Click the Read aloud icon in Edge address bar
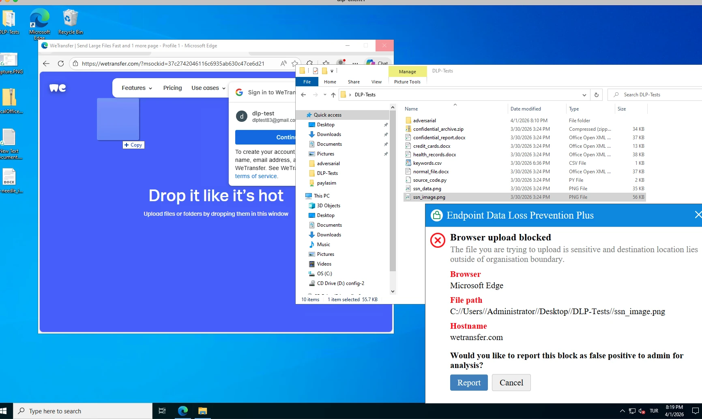The image size is (702, 419). coord(283,63)
